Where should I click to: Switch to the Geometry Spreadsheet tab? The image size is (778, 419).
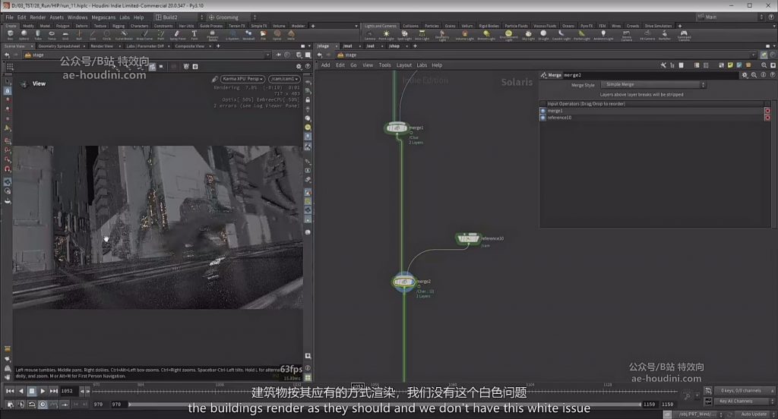[x=59, y=46]
